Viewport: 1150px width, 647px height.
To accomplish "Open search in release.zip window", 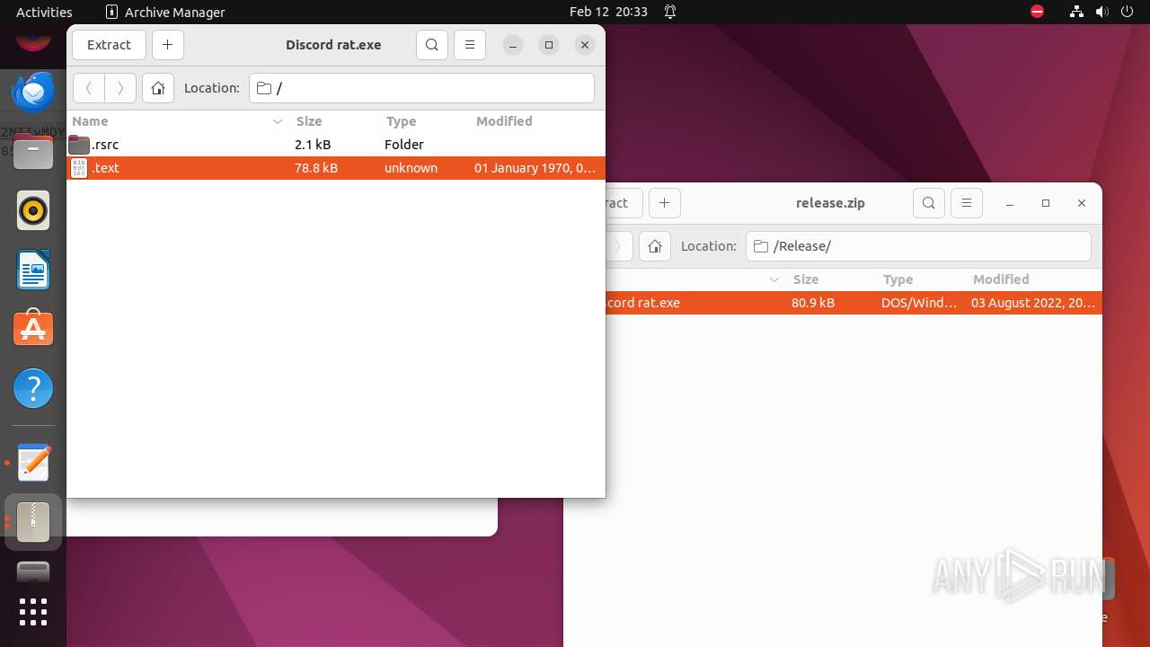I will point(929,203).
